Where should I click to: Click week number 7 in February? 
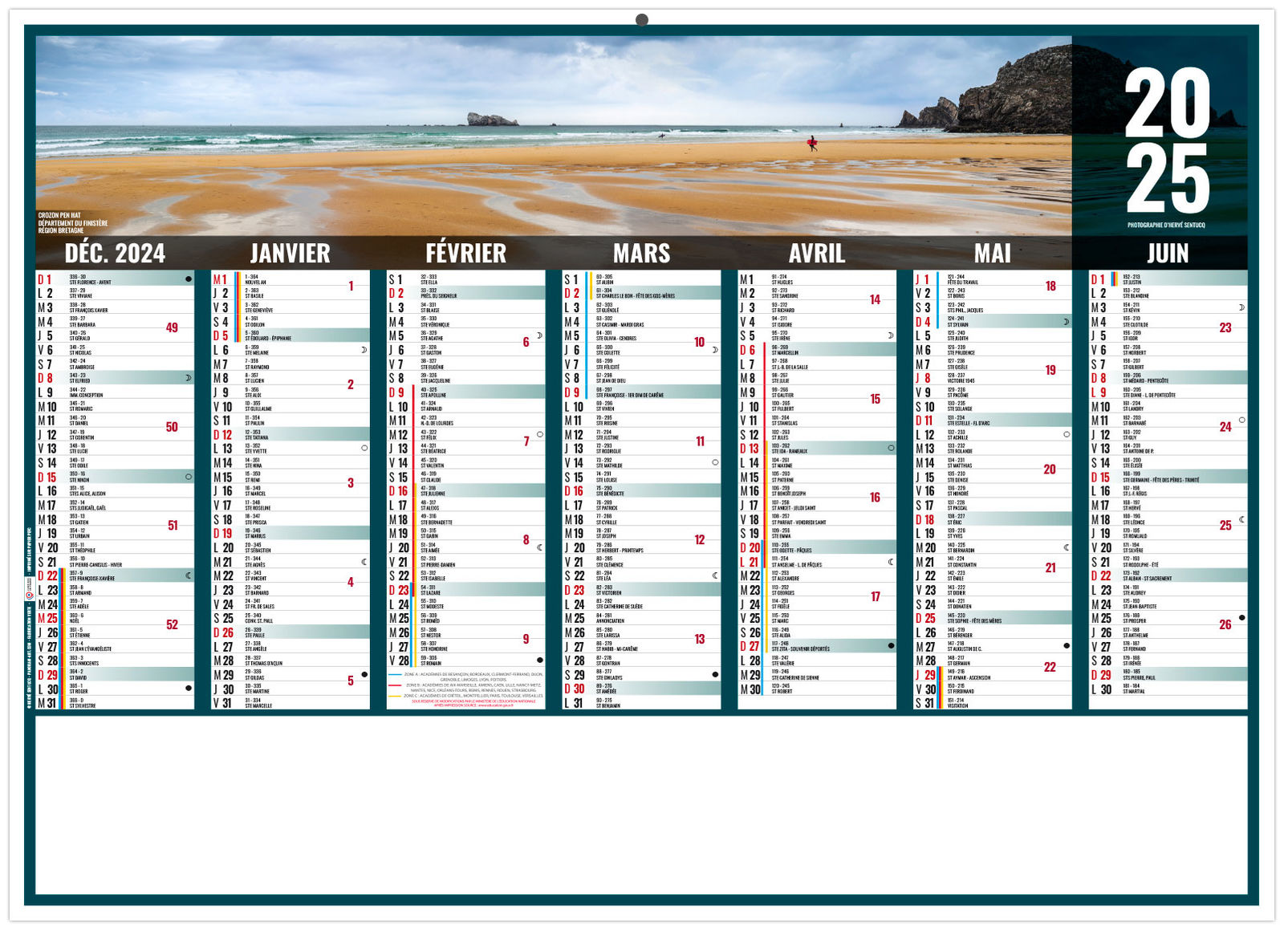click(526, 441)
